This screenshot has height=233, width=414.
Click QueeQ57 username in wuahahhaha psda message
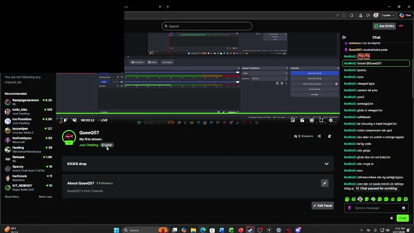tap(355, 50)
